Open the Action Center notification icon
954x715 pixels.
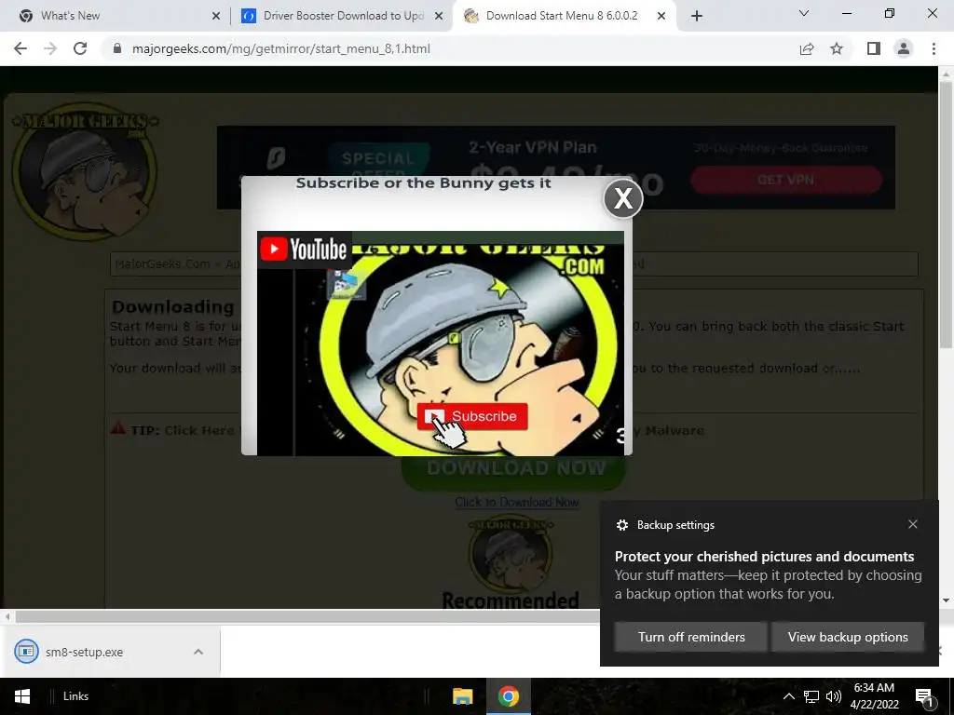pyautogui.click(x=923, y=696)
